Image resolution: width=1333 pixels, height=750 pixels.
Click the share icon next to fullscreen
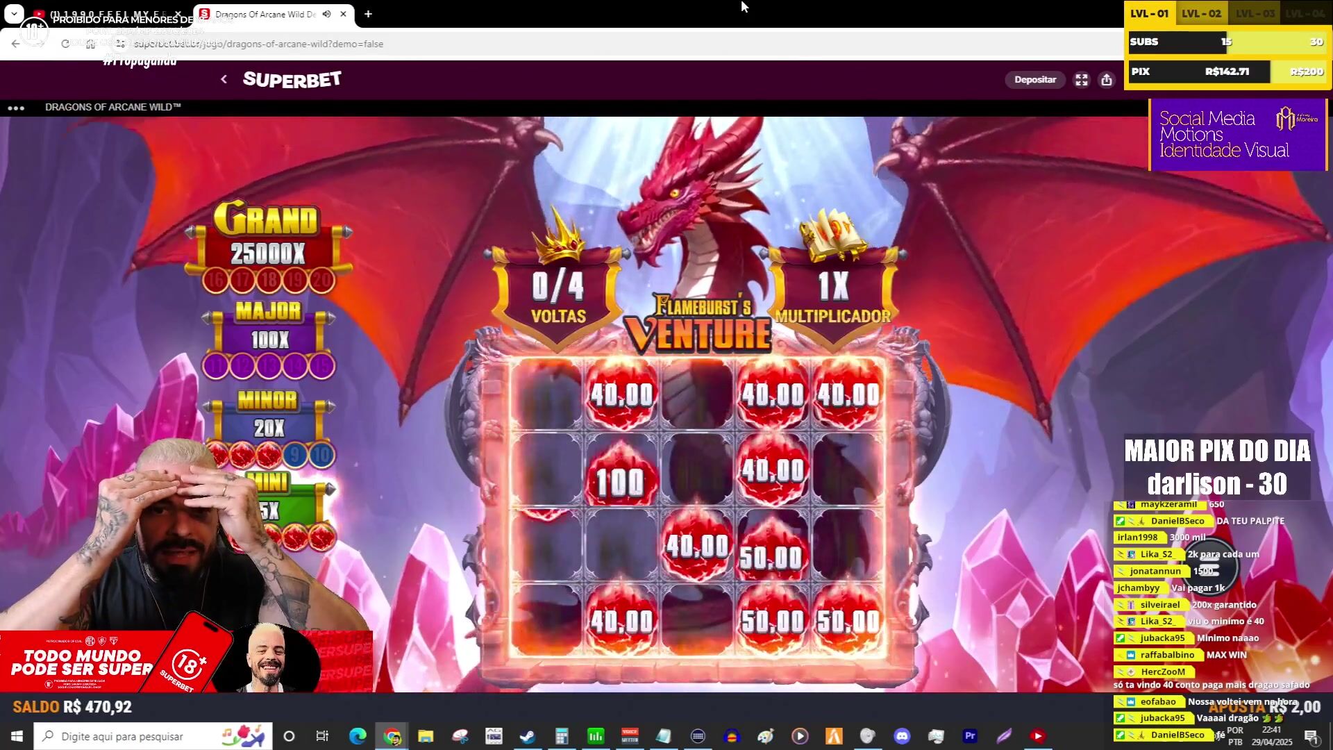tap(1107, 80)
